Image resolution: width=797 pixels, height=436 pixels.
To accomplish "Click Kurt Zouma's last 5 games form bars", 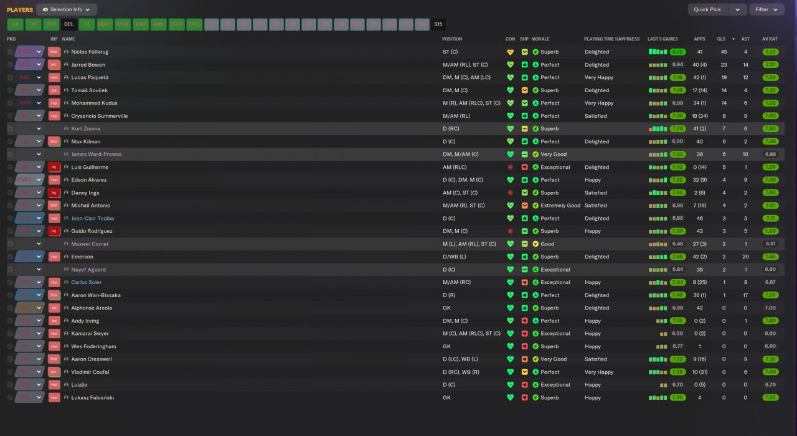I will coord(658,129).
